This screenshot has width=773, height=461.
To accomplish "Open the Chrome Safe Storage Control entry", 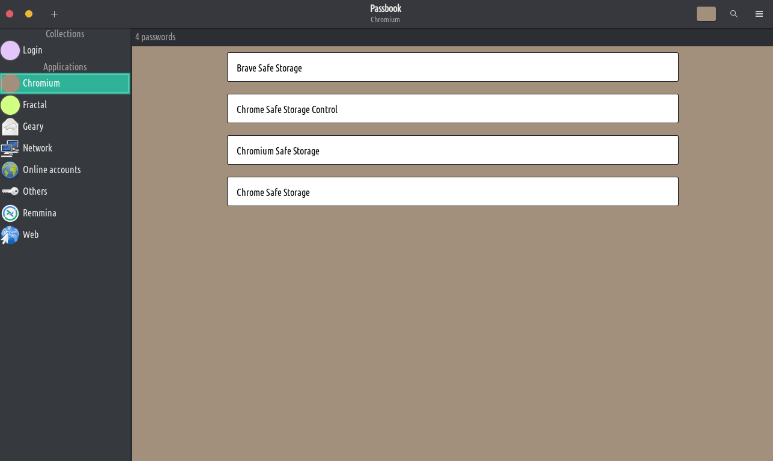I will (452, 109).
